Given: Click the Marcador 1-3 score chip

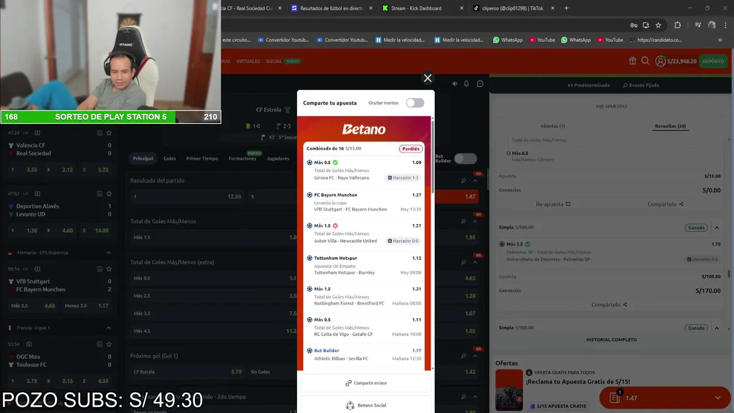Looking at the screenshot, I should pyautogui.click(x=404, y=178).
